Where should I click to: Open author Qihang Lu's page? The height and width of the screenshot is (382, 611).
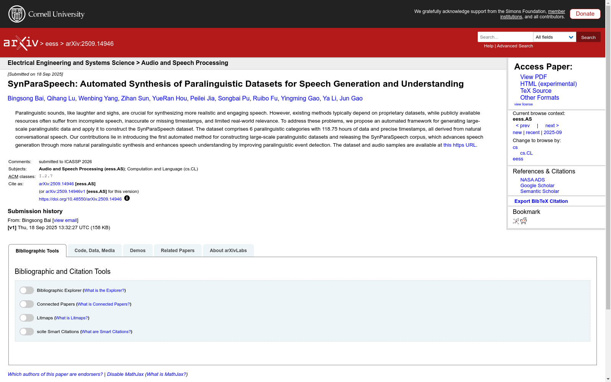pyautogui.click(x=61, y=98)
